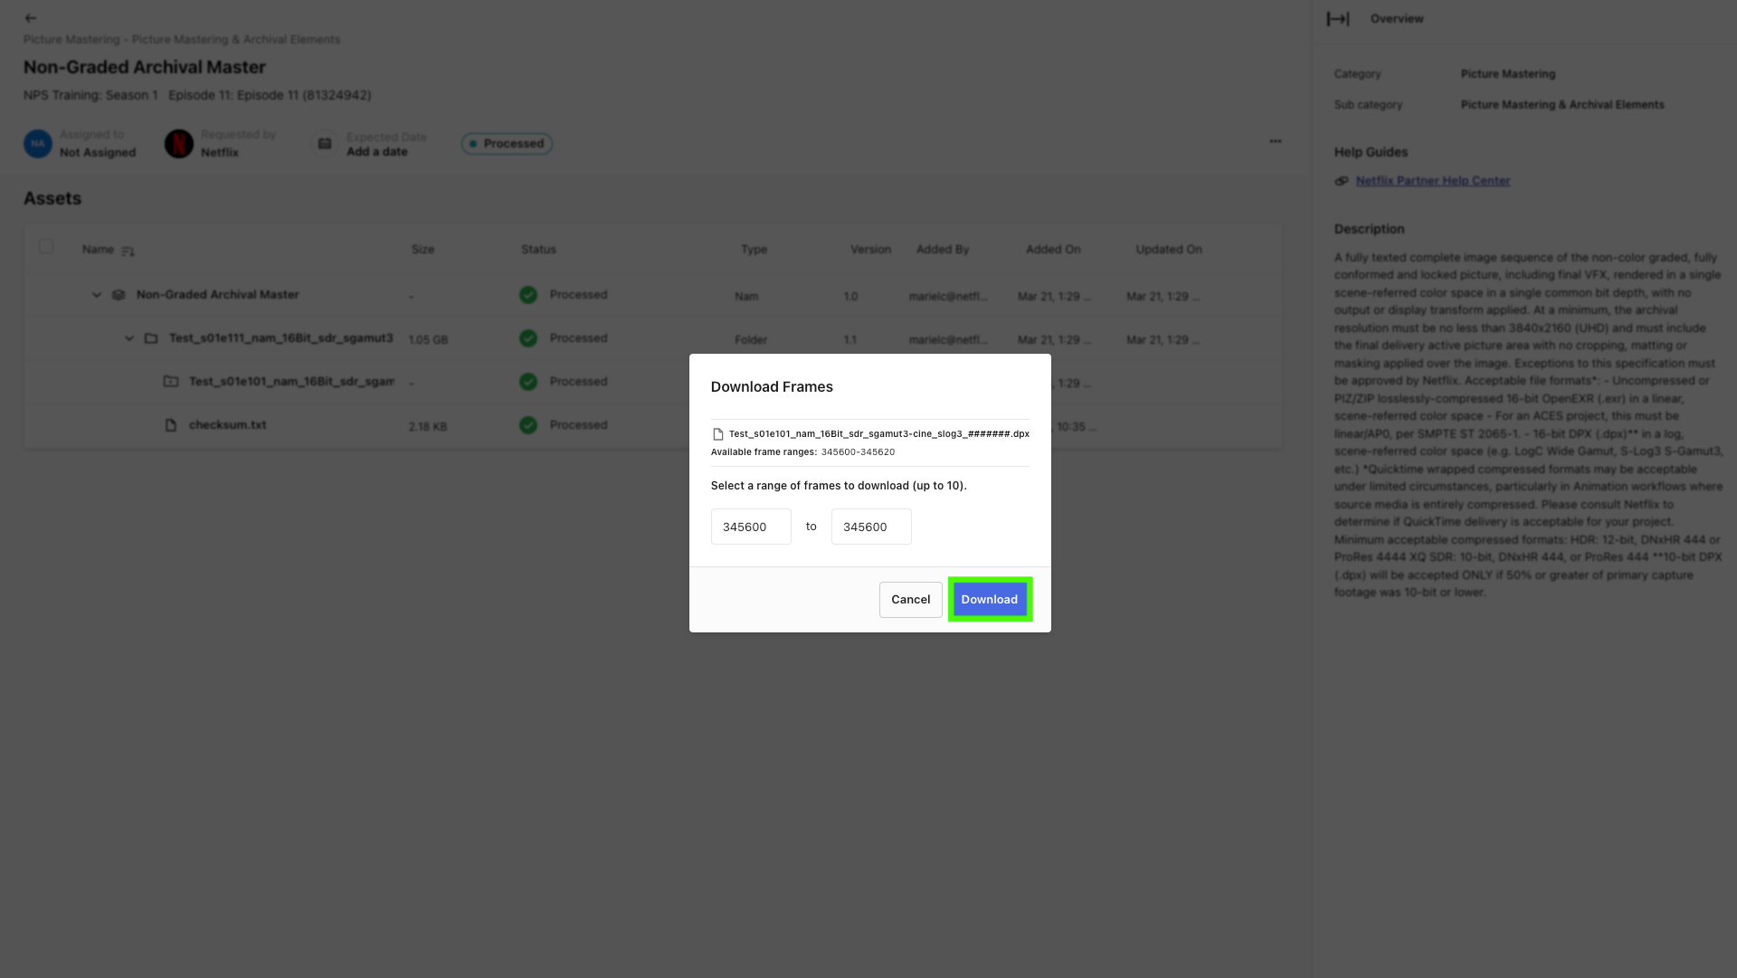The height and width of the screenshot is (978, 1737).
Task: Collapse the Non-Graded Archival Master row
Action: 97,294
